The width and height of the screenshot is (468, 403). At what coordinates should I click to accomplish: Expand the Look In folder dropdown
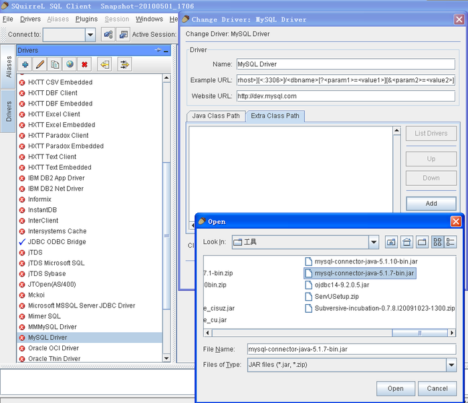(x=373, y=242)
